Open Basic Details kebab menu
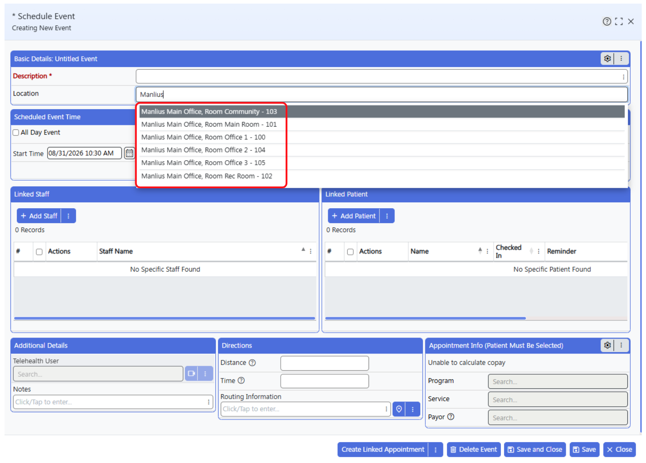The image size is (646, 463). point(621,58)
